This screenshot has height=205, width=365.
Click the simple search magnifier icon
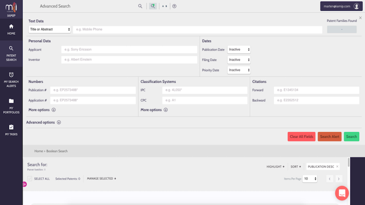click(x=140, y=6)
